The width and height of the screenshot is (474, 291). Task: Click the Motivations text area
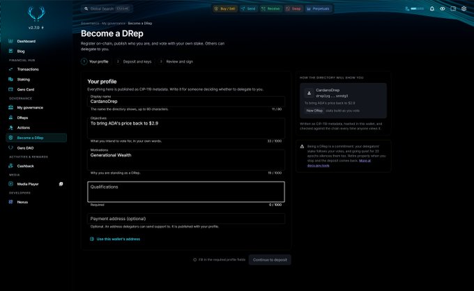click(186, 160)
